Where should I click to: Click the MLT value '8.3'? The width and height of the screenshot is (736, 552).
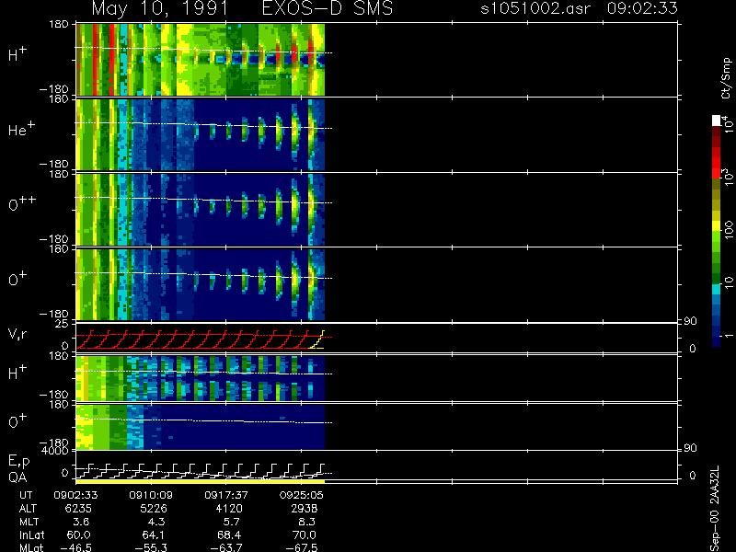click(x=306, y=522)
